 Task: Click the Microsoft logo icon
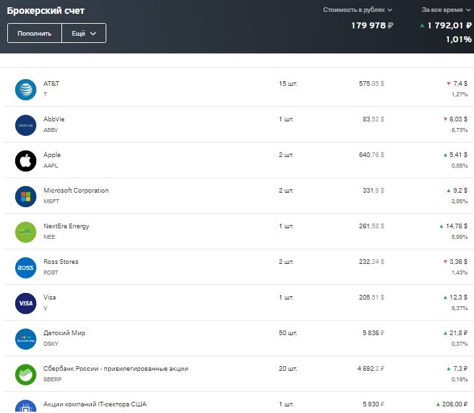[x=26, y=197]
